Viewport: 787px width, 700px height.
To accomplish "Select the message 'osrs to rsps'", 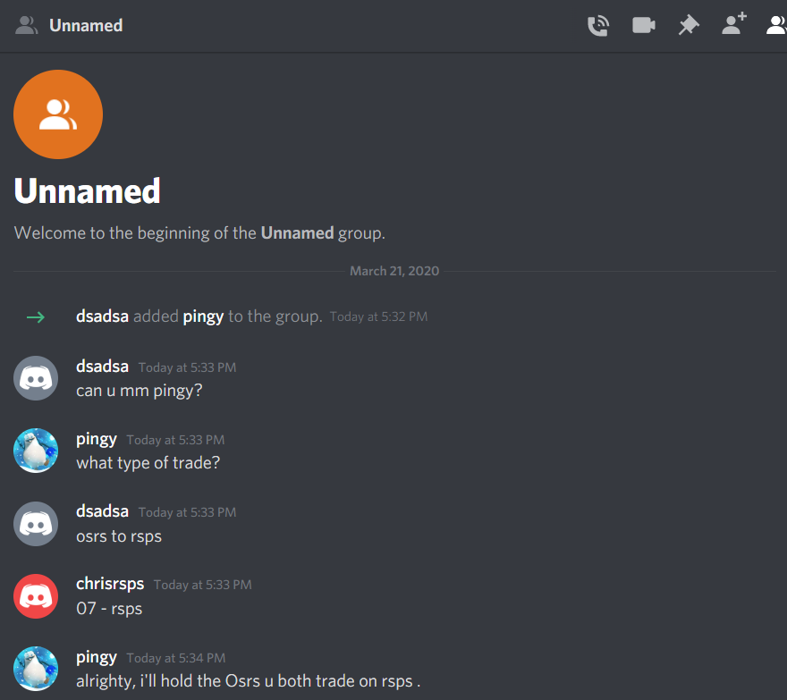I will [x=119, y=536].
